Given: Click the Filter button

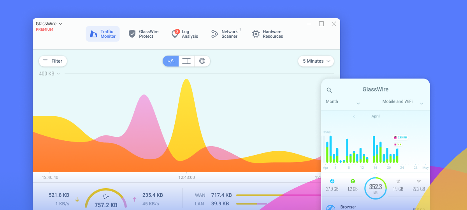Looking at the screenshot, I should [53, 61].
